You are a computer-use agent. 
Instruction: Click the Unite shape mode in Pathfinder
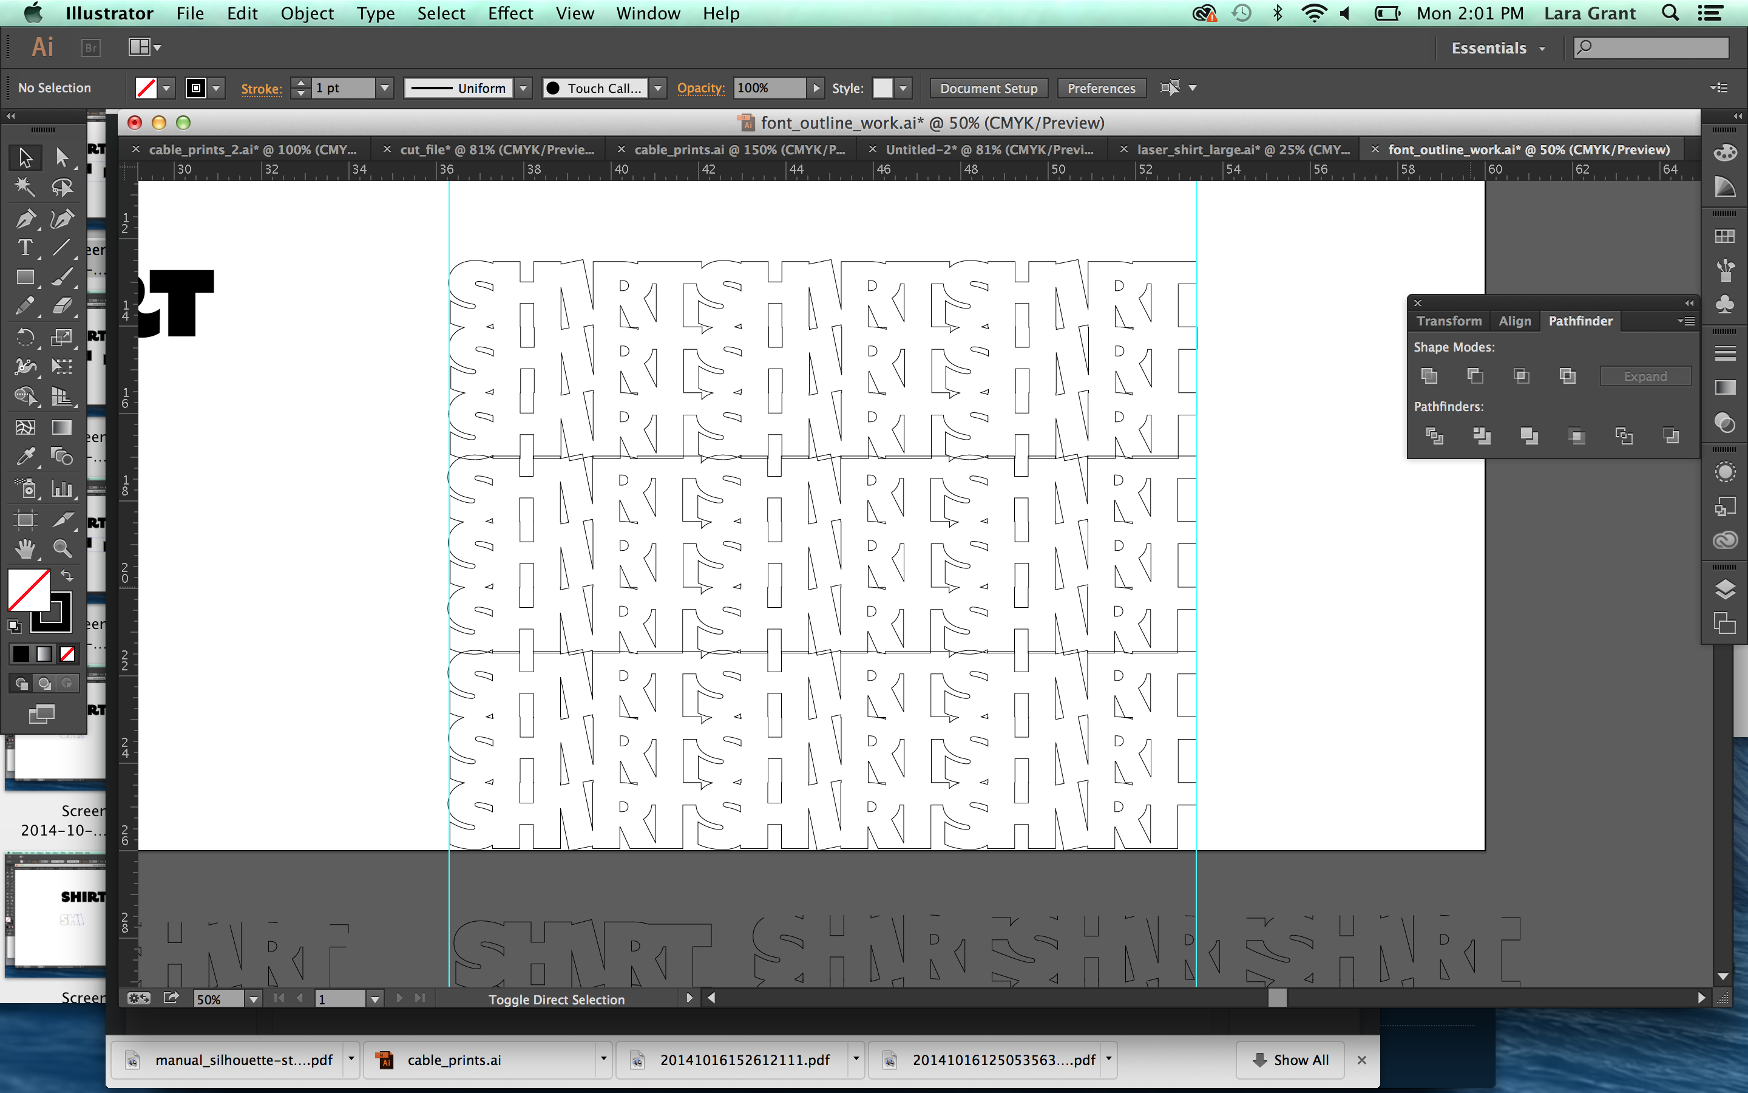pos(1429,376)
